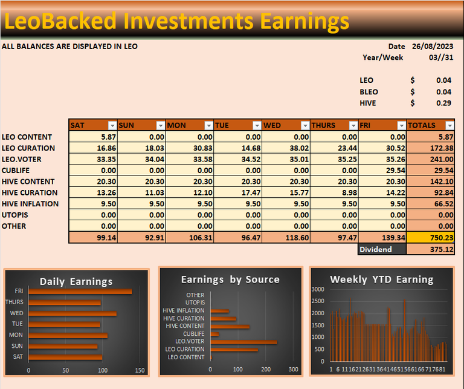This screenshot has width=464, height=389.
Task: Click the HIVE CONTENT bar in source chart
Action: (230, 327)
